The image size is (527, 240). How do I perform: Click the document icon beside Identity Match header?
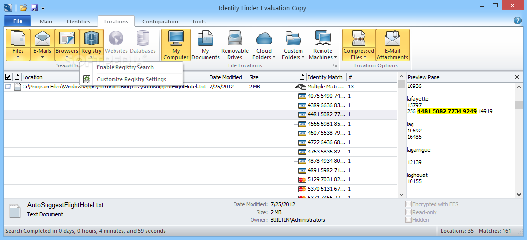302,77
